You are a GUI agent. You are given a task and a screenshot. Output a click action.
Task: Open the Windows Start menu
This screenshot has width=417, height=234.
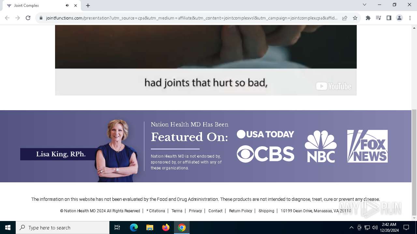click(8, 227)
